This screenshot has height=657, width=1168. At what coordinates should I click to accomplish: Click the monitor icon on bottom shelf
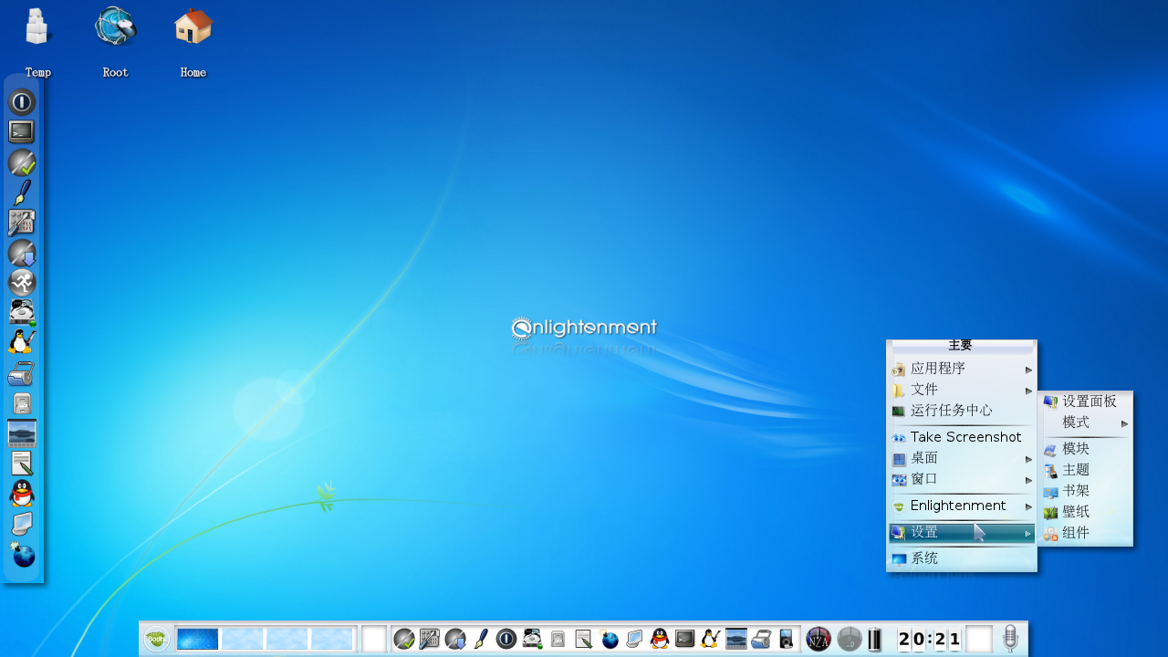click(x=634, y=639)
